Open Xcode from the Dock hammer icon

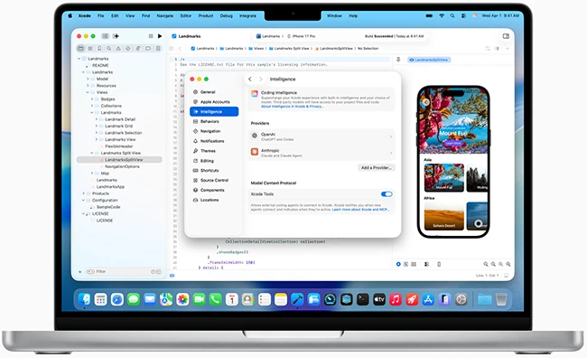[297, 299]
